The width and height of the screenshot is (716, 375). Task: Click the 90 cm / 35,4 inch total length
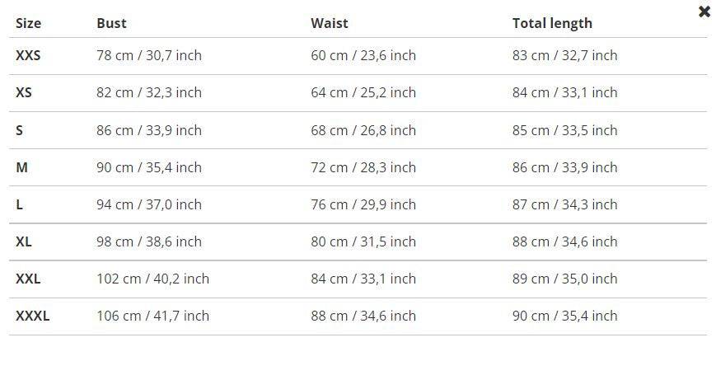click(x=564, y=316)
